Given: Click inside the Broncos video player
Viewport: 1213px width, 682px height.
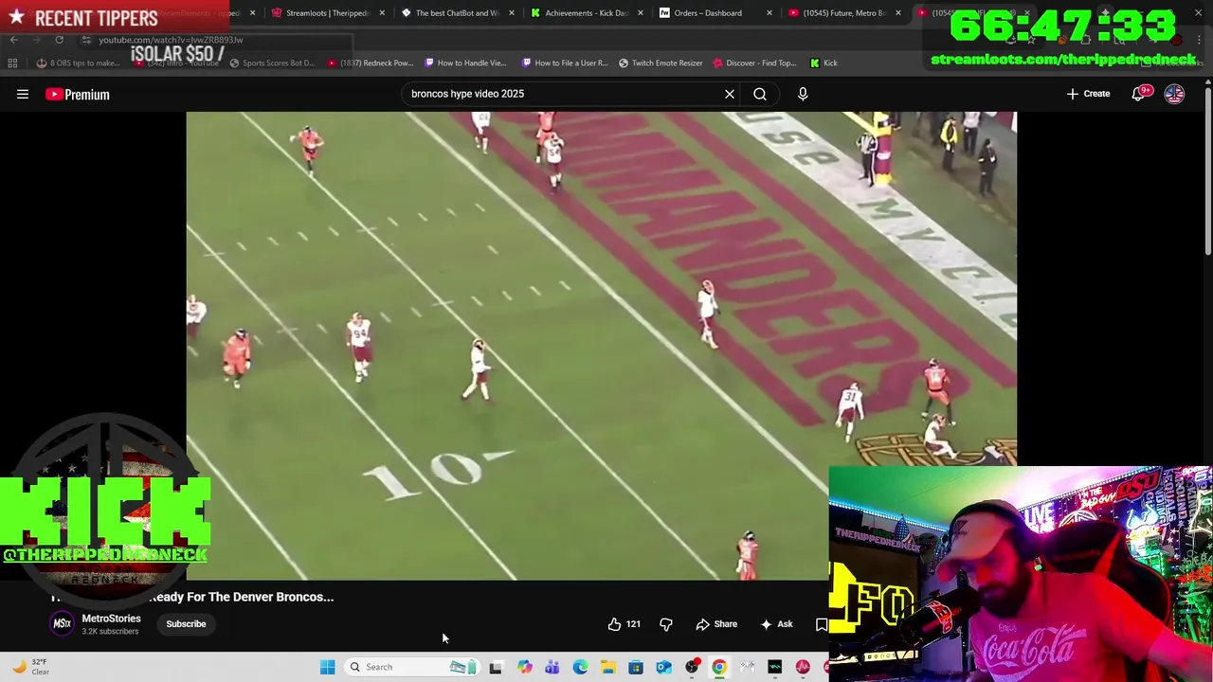Looking at the screenshot, I should [601, 345].
